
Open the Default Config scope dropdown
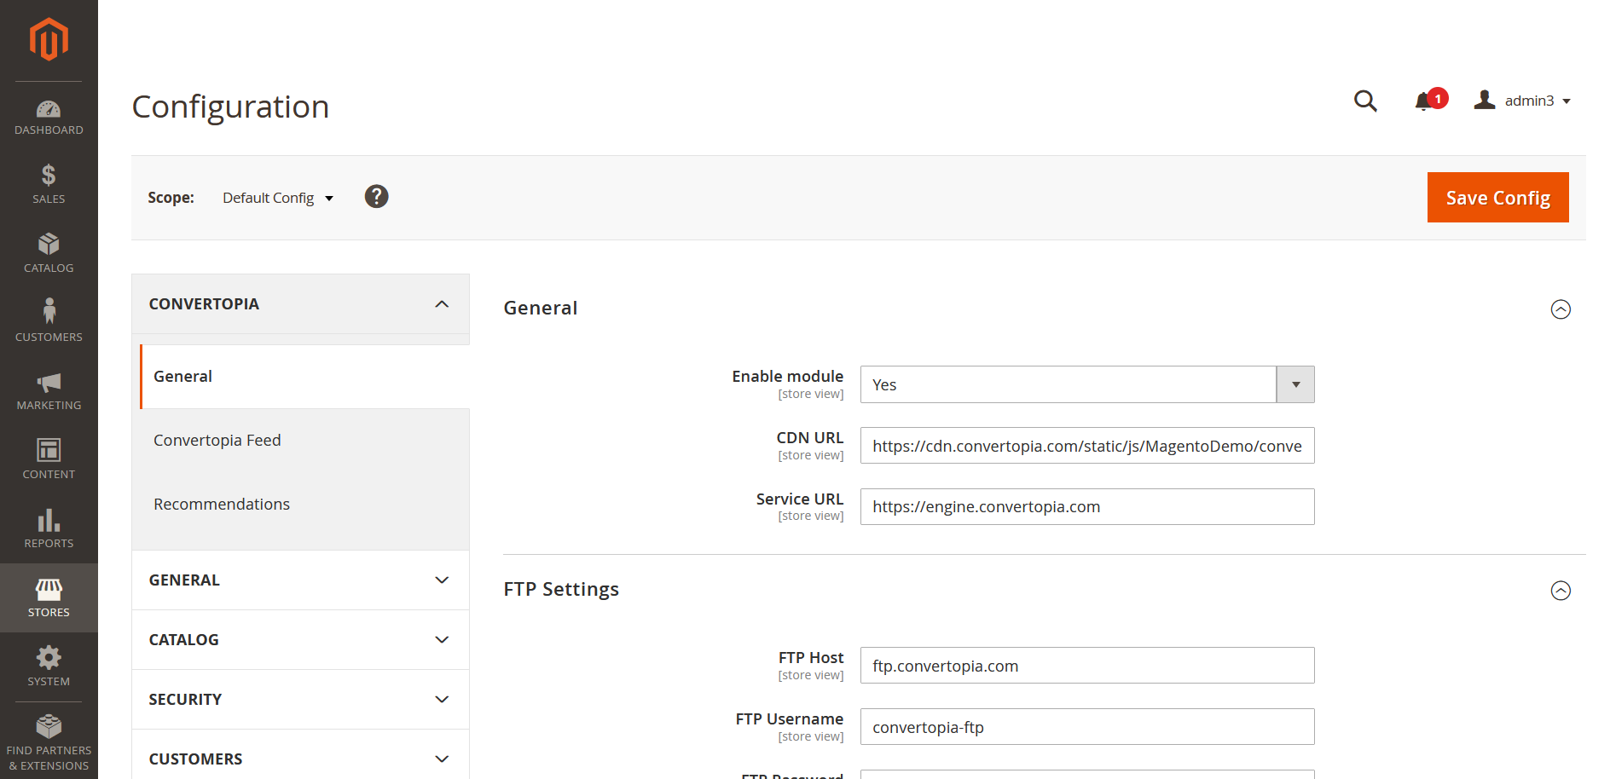point(278,198)
